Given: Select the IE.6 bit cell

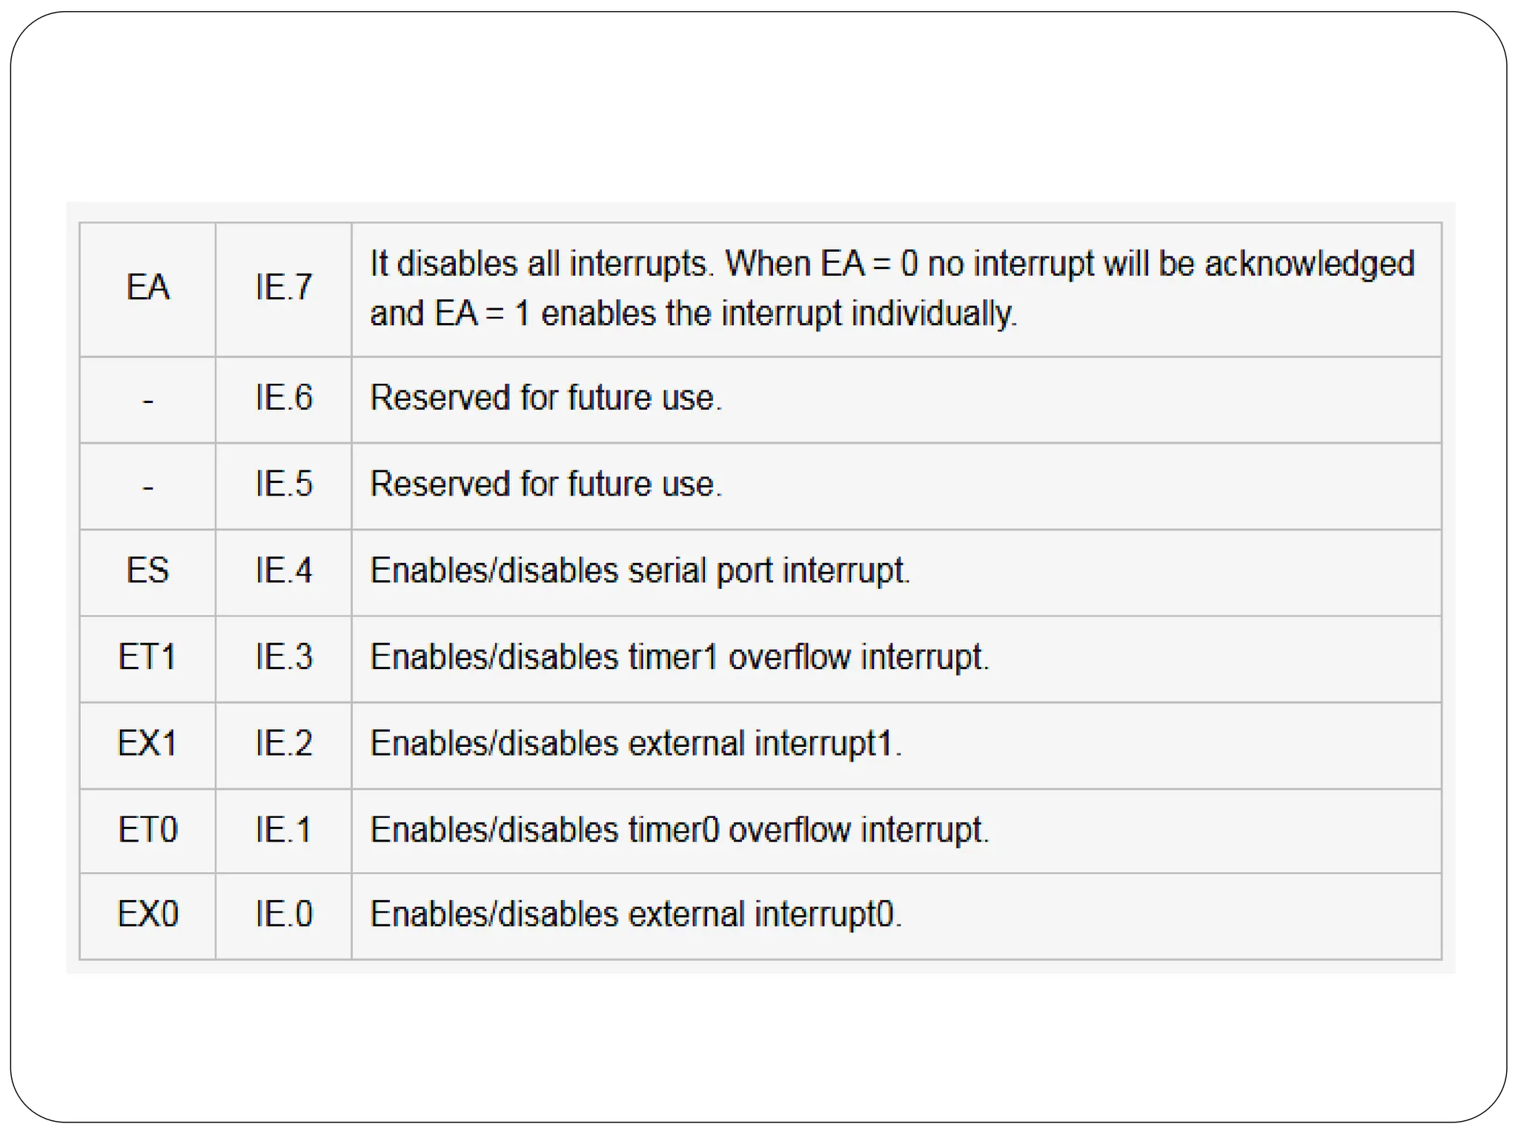Looking at the screenshot, I should tap(283, 398).
